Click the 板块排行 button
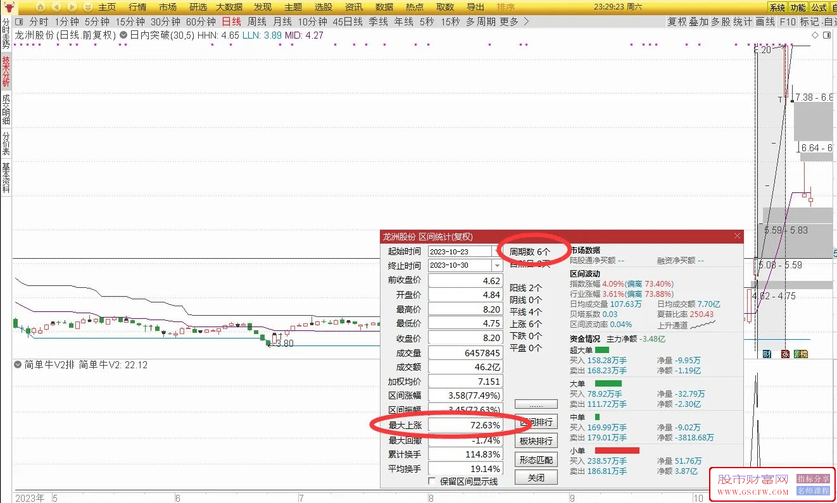 [536, 441]
